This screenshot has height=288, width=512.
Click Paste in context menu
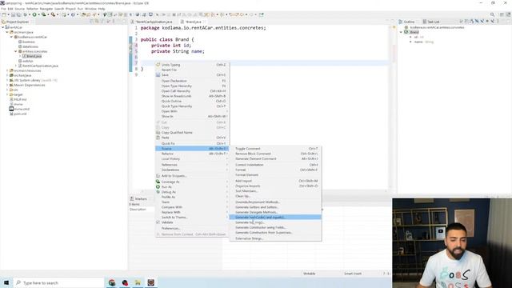[x=192, y=138]
